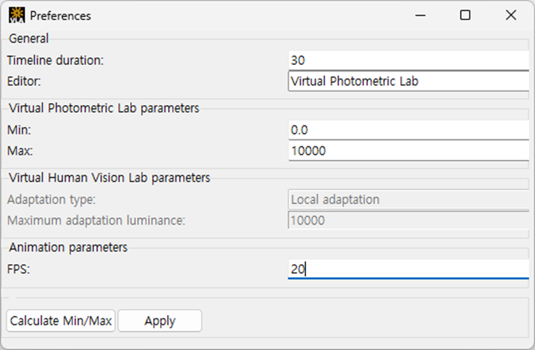This screenshot has width=535, height=350.
Task: Click the Virtual Human Vision Lab parameters header
Action: click(109, 178)
